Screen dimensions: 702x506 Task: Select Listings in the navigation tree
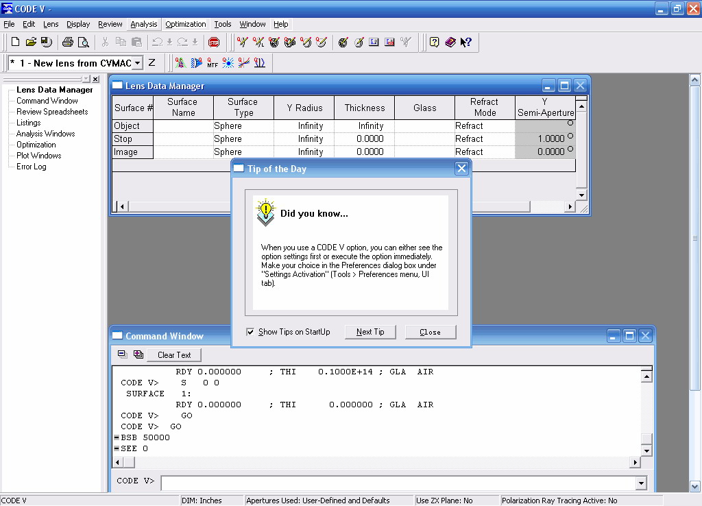(29, 123)
